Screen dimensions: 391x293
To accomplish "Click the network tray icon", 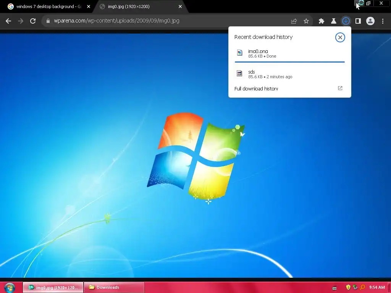I will (x=355, y=287).
